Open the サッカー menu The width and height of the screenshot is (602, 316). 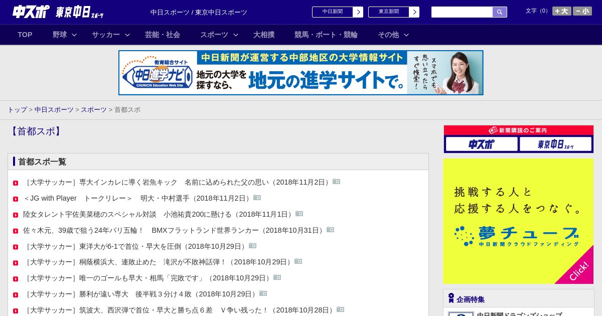[106, 35]
